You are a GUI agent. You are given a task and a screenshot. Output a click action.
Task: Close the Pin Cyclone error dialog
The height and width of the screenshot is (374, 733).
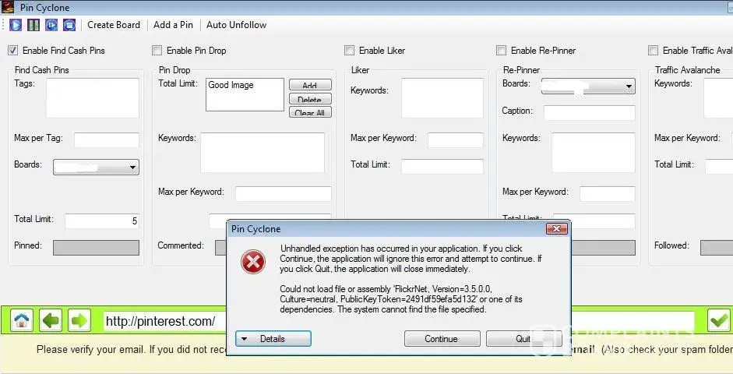pos(556,228)
